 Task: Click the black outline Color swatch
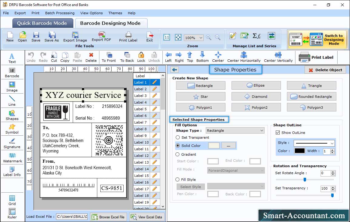pos(300,151)
